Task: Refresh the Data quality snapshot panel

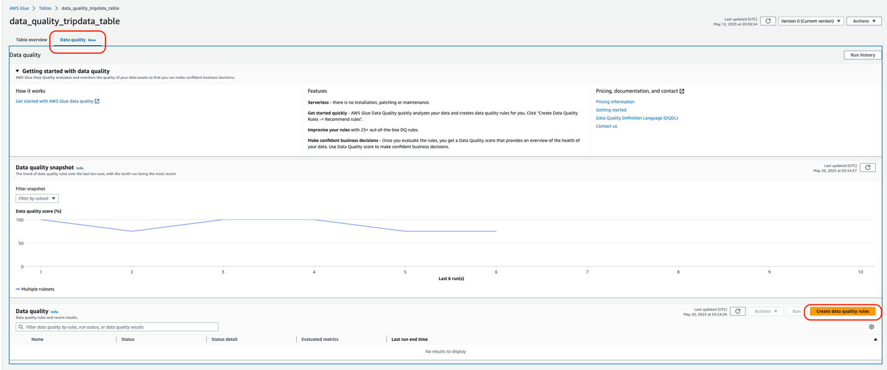Action: tap(868, 167)
